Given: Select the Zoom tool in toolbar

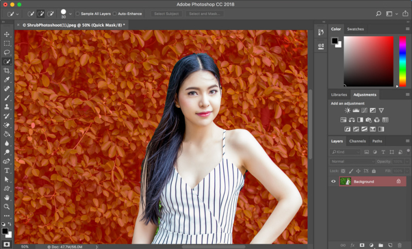Looking at the screenshot, I should [7, 206].
